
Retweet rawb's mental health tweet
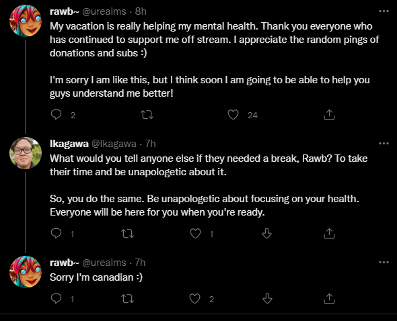pyautogui.click(x=147, y=115)
